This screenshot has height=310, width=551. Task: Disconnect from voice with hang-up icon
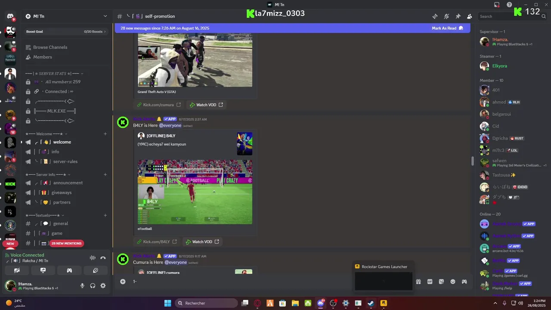coord(103,257)
